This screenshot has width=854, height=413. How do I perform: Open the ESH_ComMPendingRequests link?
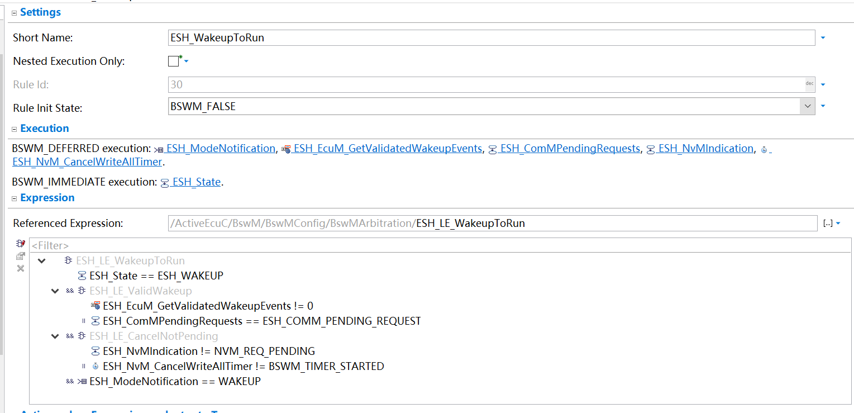click(x=570, y=148)
